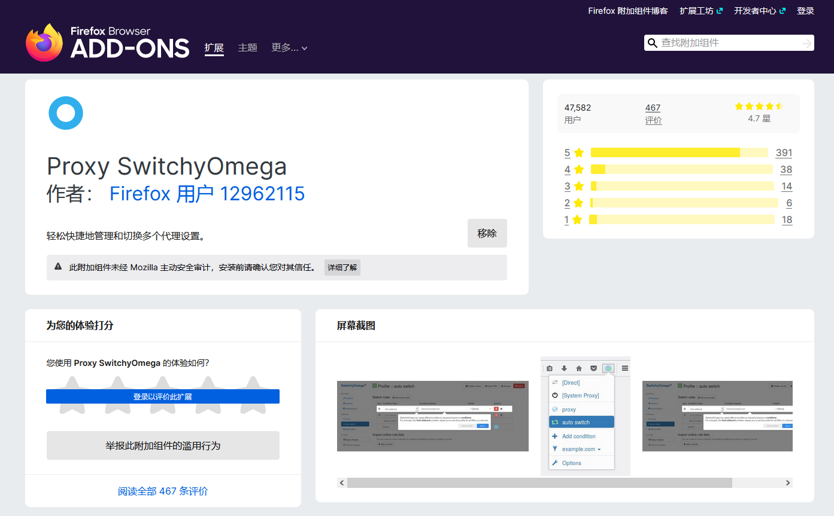Click 登录以评价此扩展 button
The image size is (834, 516).
(x=163, y=396)
